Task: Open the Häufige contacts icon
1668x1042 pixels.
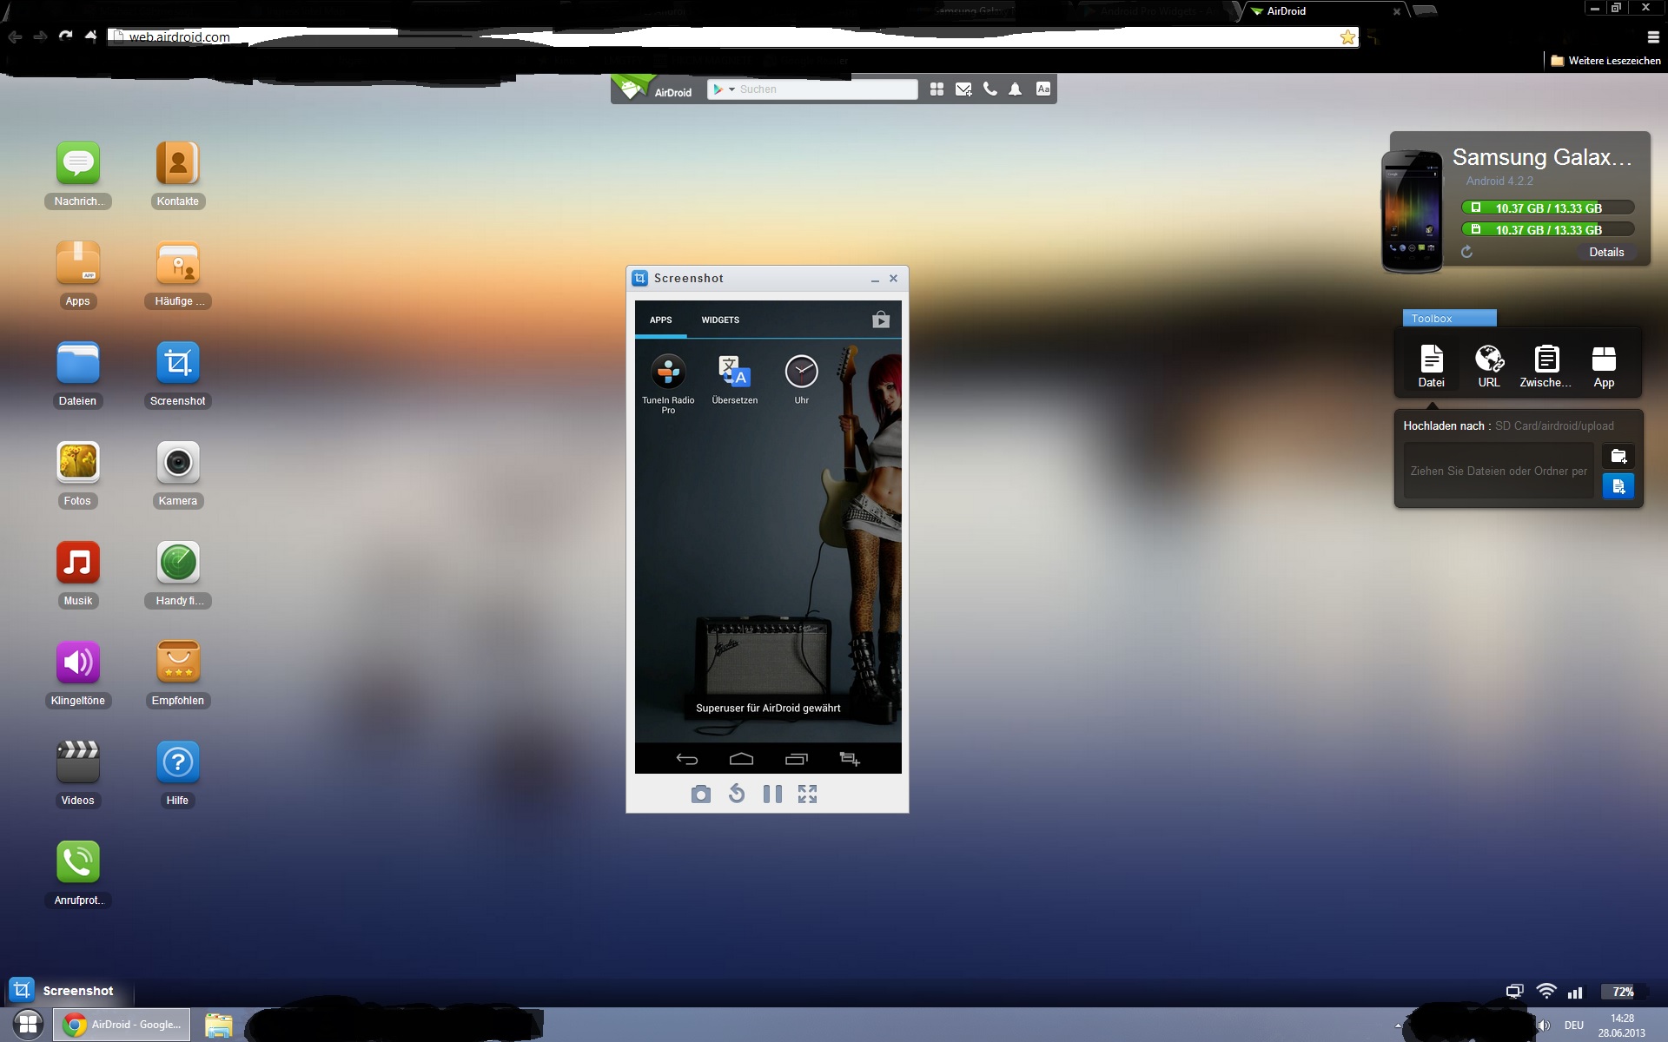Action: [178, 263]
